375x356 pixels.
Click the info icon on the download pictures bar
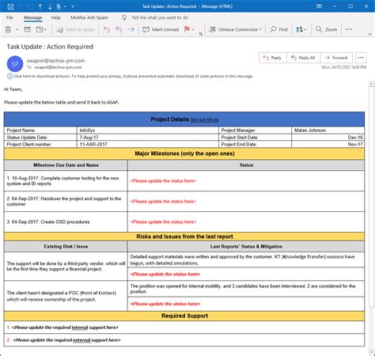(x=9, y=76)
